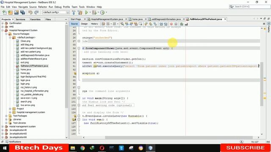Expand the Confirmation project node
Viewport: 271px width, 152px height.
point(3,23)
